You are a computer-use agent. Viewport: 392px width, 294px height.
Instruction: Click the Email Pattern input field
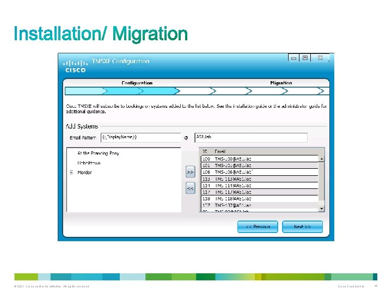(x=141, y=138)
